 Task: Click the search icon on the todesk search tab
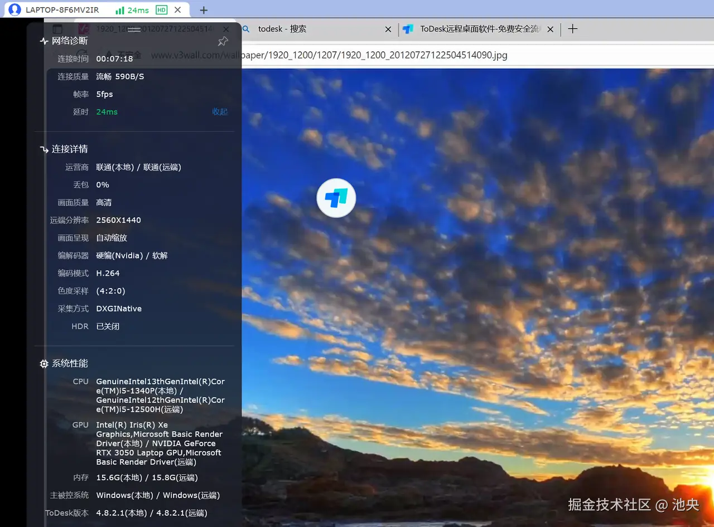(246, 29)
